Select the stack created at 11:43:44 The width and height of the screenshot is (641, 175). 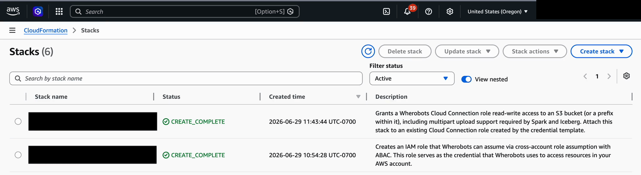point(18,121)
